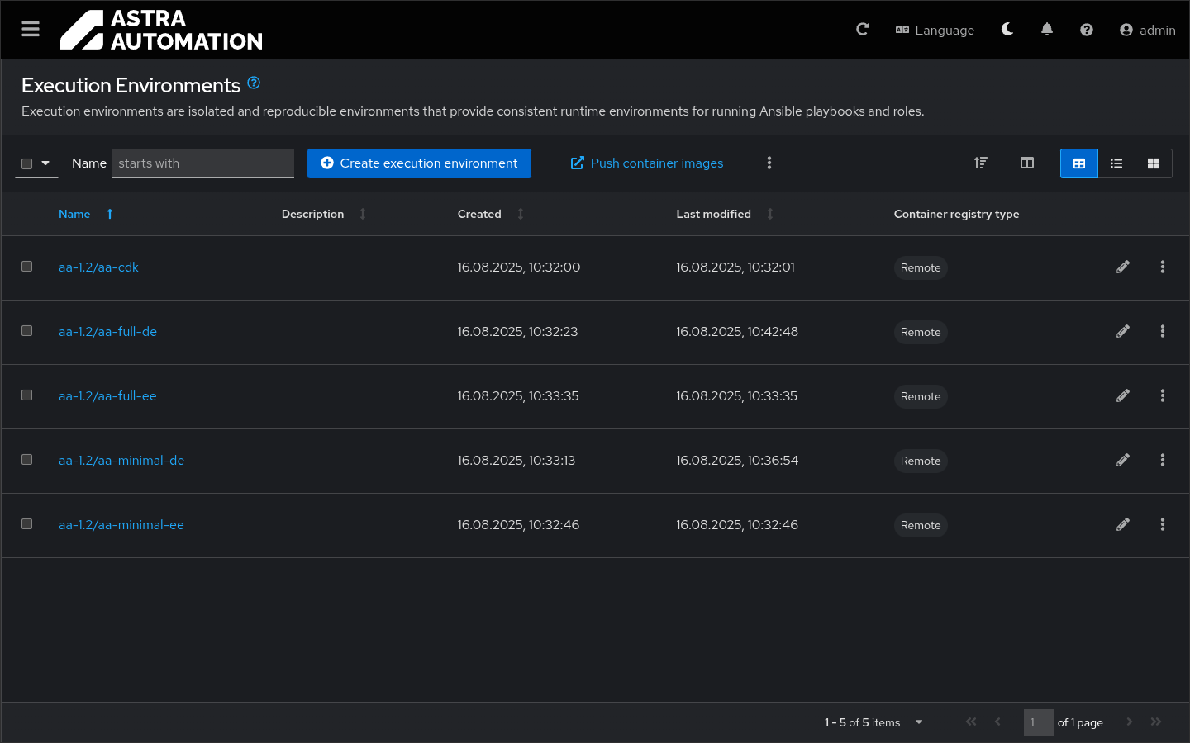Tick the aa-1.2/aa-minimal-ee row checkbox
The image size is (1190, 743).
27,524
